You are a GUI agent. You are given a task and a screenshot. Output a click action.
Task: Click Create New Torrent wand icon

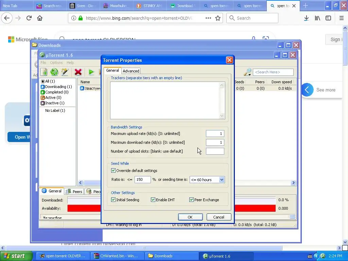pyautogui.click(x=65, y=72)
